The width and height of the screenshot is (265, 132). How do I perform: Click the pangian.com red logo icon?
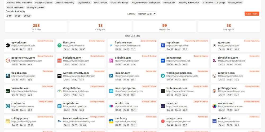click(x=163, y=121)
